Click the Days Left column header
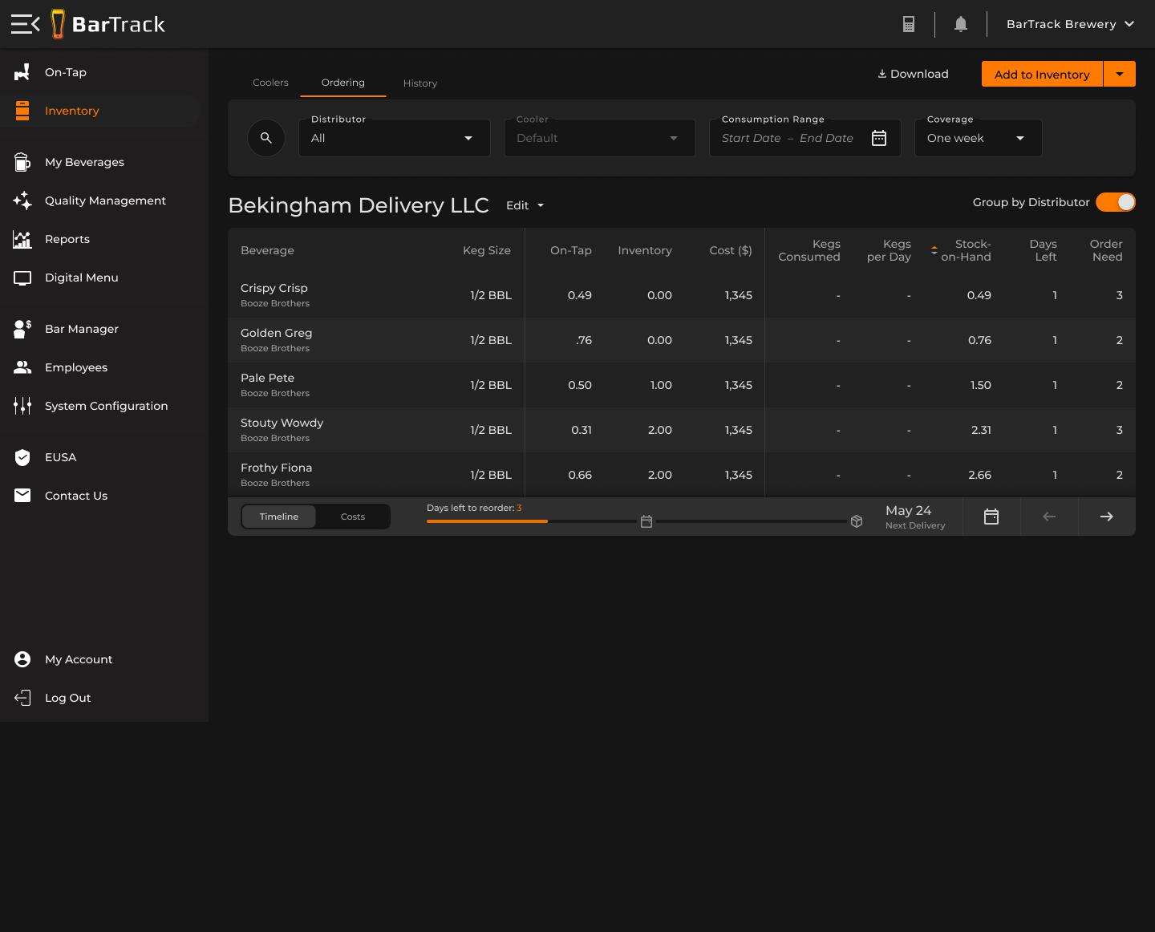The image size is (1155, 932). pos(1044,250)
